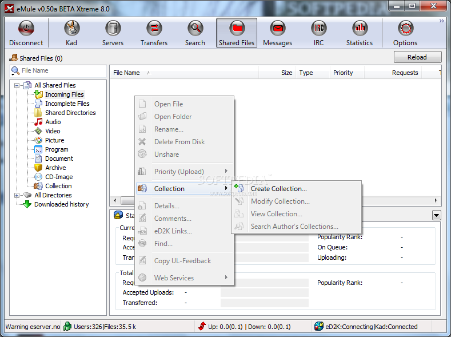The image size is (451, 337).
Task: Choose Details... in the context menu
Action: [x=185, y=206]
